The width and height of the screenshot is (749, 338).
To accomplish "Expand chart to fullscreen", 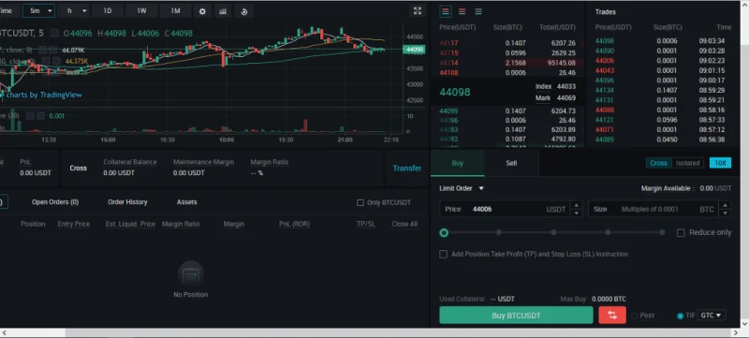I will pos(417,11).
